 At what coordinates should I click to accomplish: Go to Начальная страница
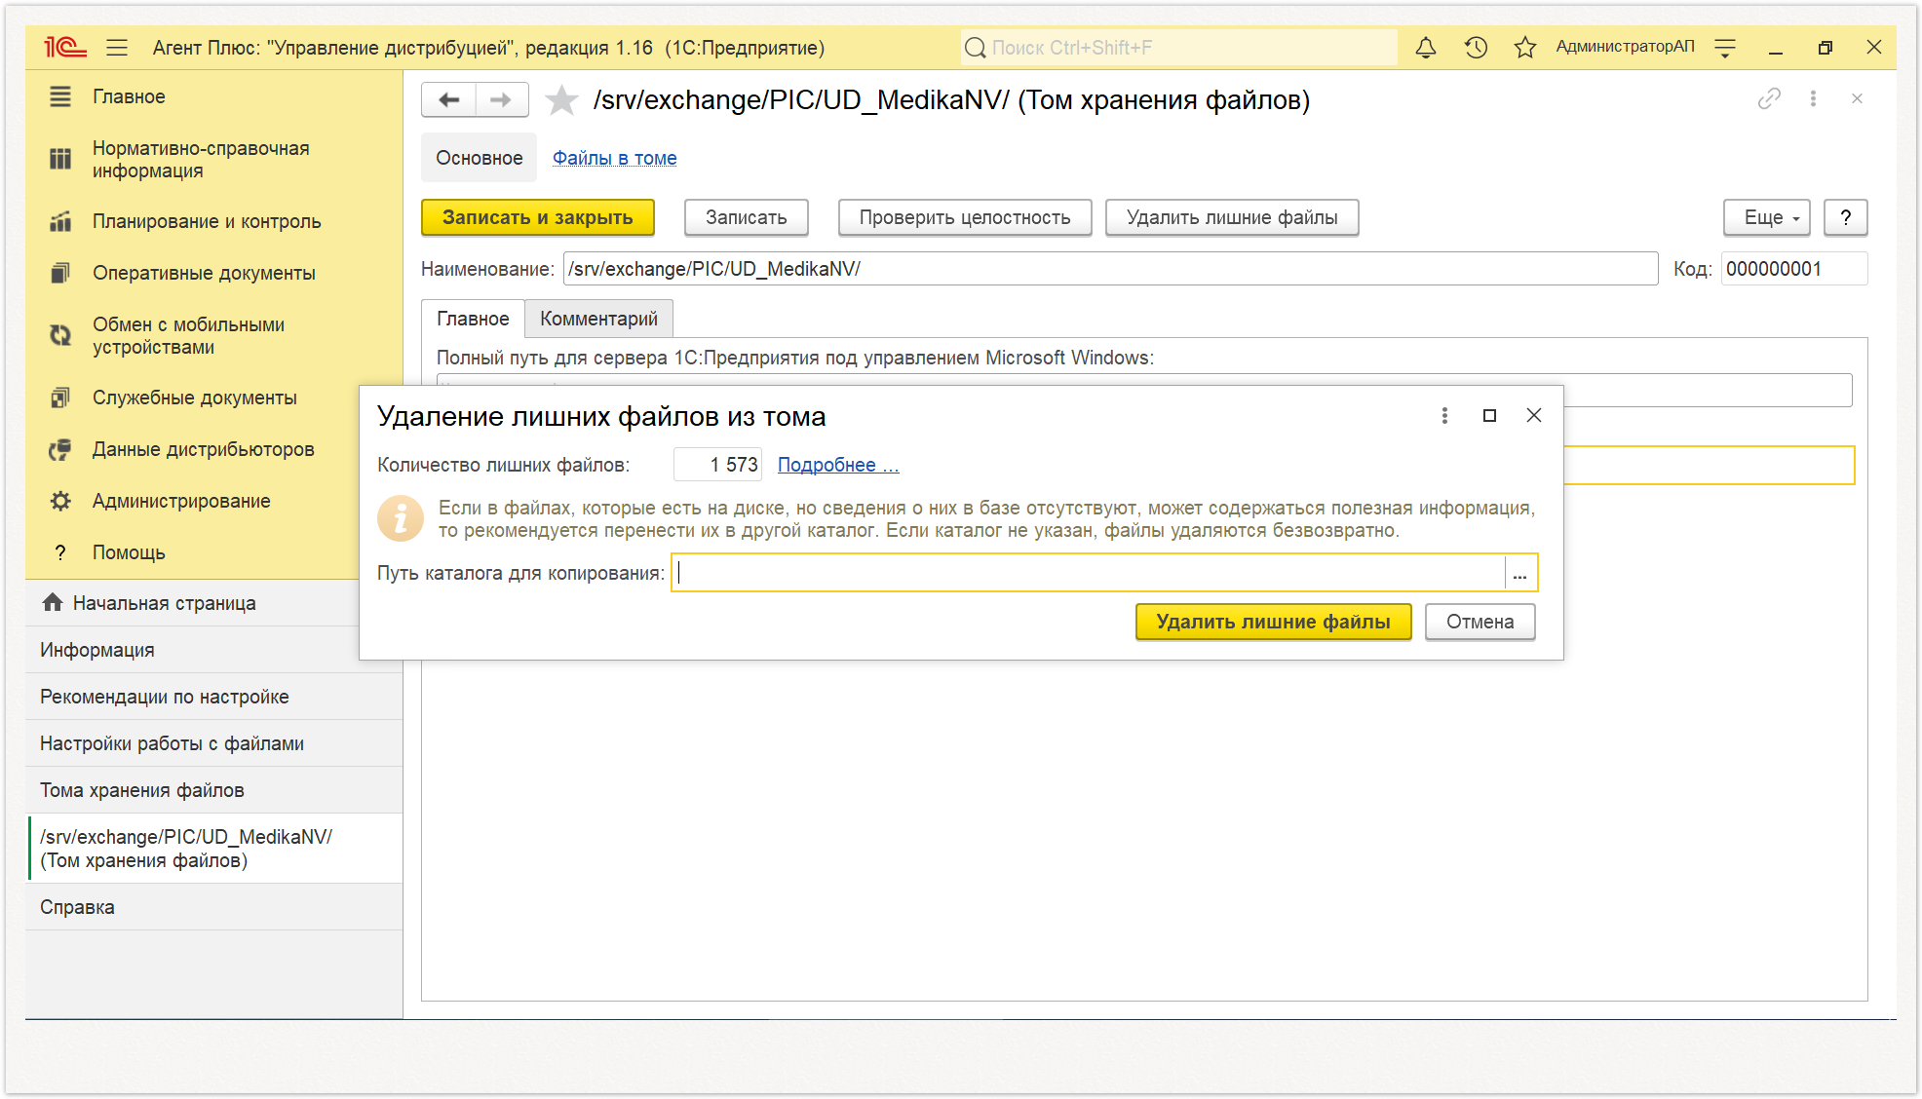193,603
